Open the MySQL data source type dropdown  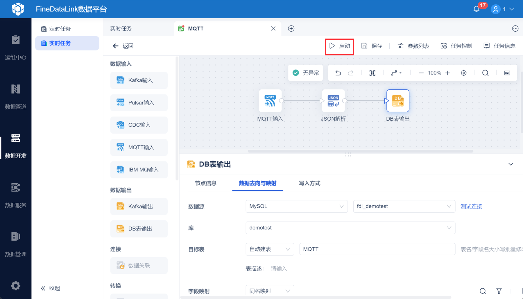click(x=297, y=206)
